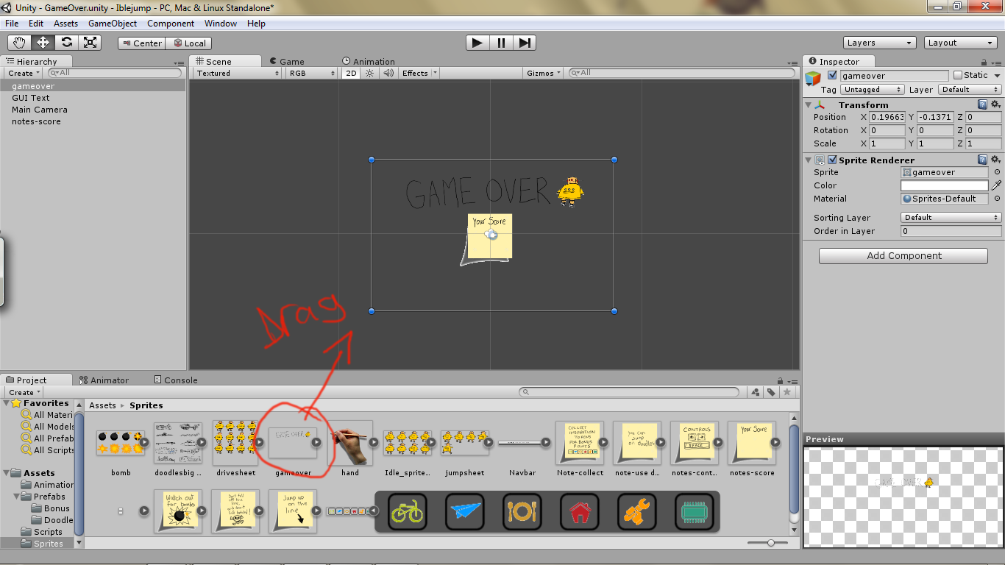Open the Tag dropdown showing Untagged
This screenshot has width=1005, height=565.
(x=872, y=90)
